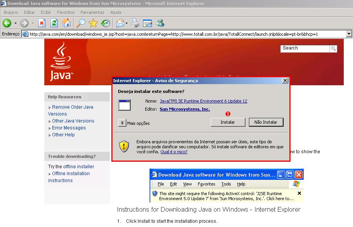Screen dimensions: 353x227
Task: Follow the offline installer link
Action: 79,167
